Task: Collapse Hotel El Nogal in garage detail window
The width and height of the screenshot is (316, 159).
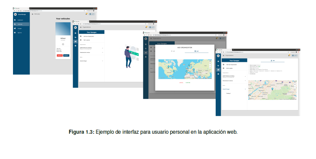Action: click(234, 89)
